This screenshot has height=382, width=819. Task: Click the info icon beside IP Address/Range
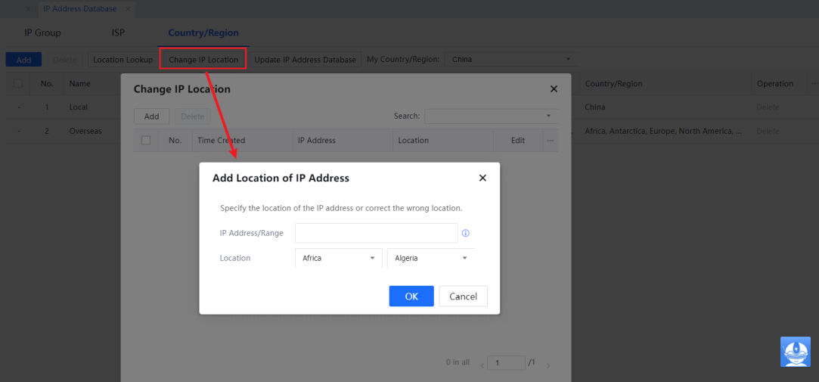click(466, 233)
